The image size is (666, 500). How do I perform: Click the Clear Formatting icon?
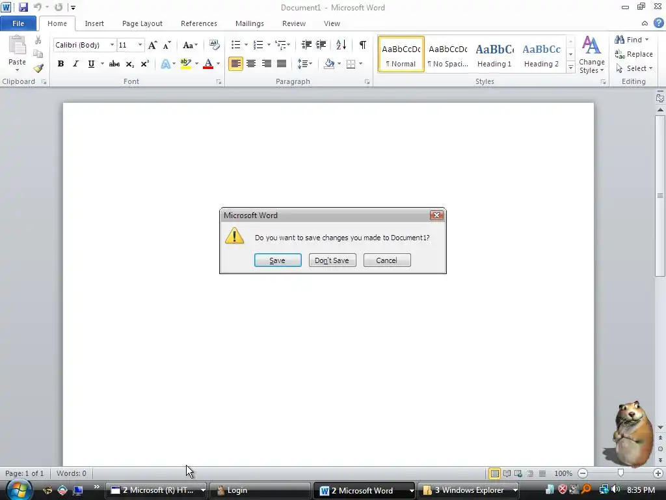click(x=215, y=45)
